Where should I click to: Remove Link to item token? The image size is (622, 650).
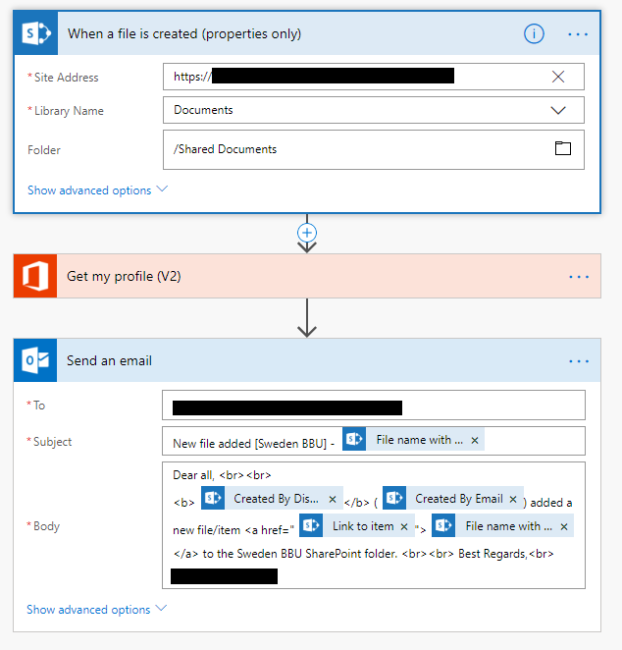coord(404,526)
